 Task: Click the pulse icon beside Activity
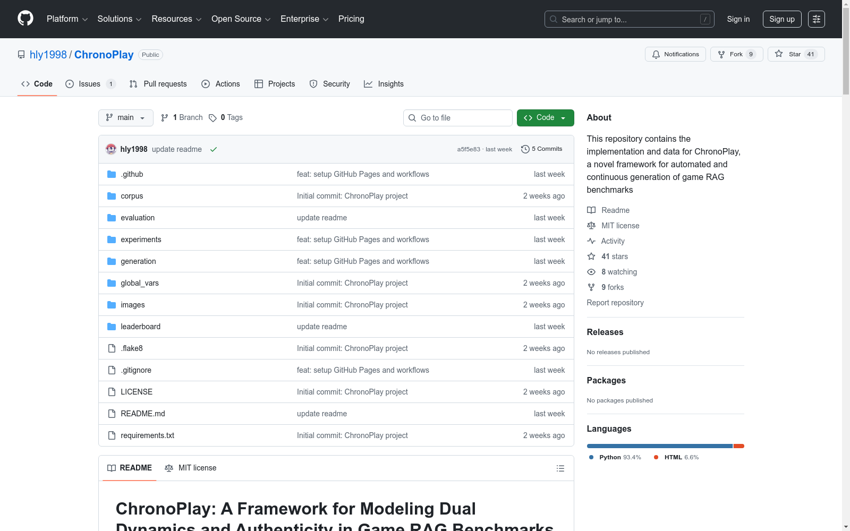(x=591, y=241)
